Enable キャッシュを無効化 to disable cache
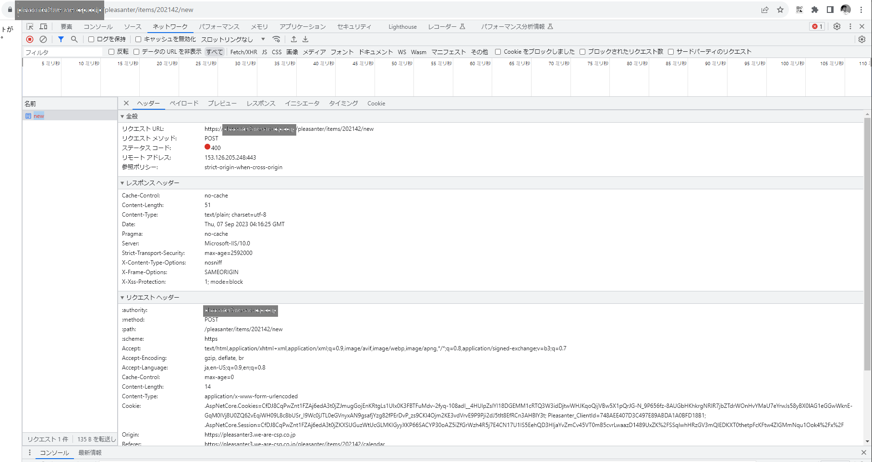Viewport: 872px width, 462px height. click(139, 39)
